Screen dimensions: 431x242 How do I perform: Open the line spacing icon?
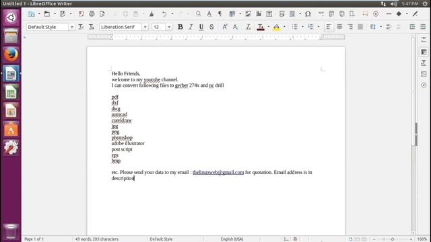(373, 27)
